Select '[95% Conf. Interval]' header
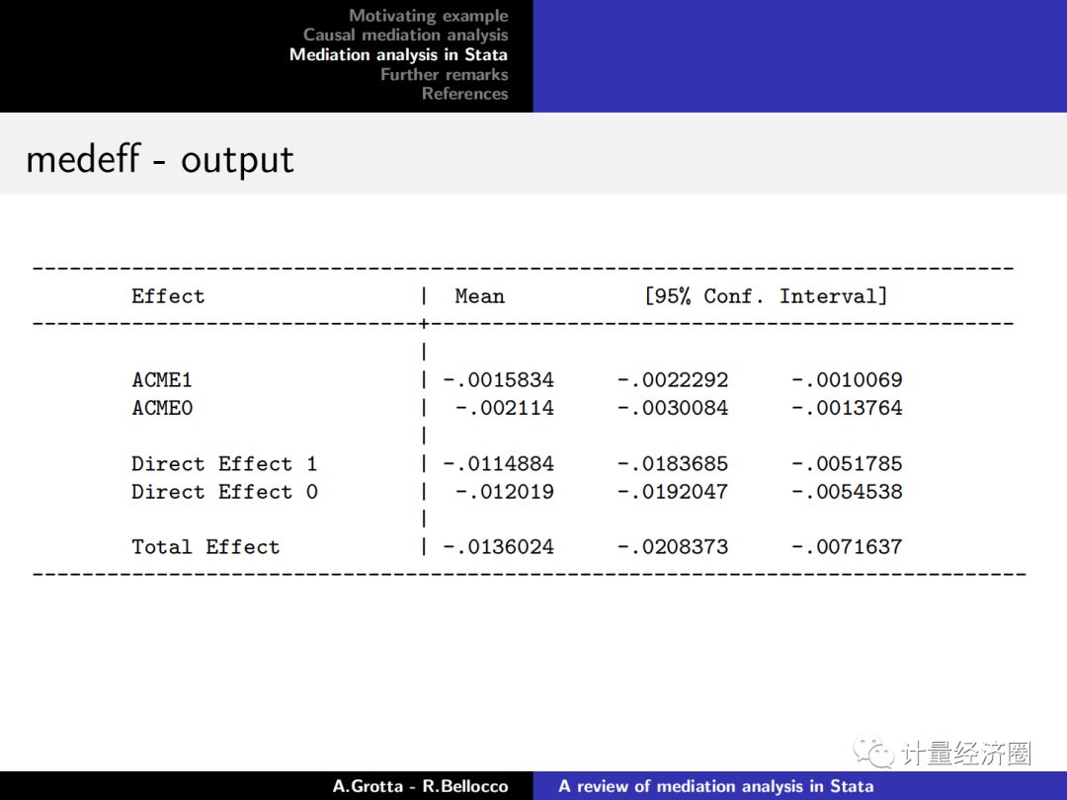The width and height of the screenshot is (1067, 800). (x=767, y=296)
